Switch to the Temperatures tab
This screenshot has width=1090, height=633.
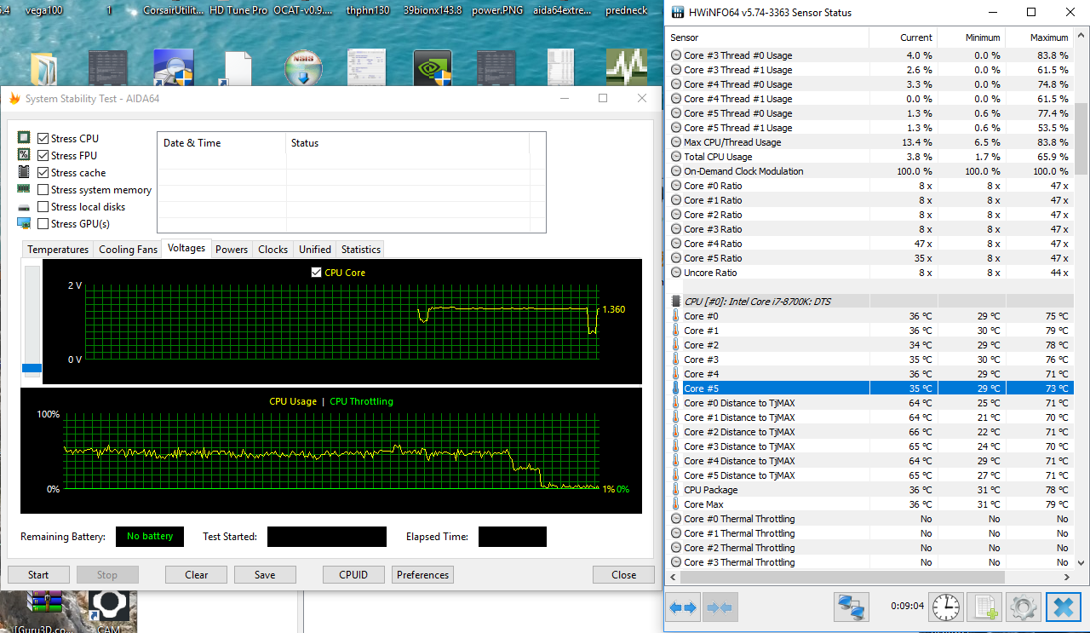[58, 250]
